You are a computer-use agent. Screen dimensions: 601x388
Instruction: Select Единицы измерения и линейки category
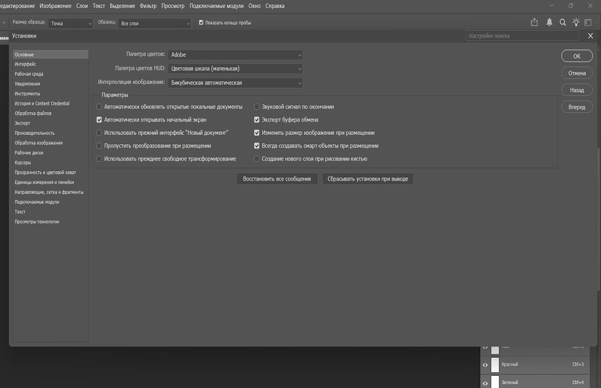44,182
